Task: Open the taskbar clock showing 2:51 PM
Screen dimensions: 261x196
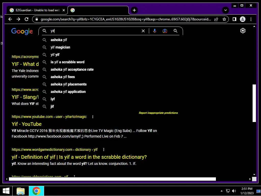Action: pos(247,191)
